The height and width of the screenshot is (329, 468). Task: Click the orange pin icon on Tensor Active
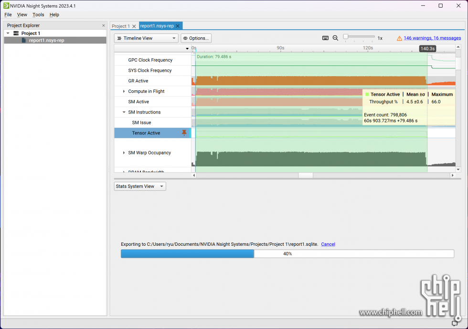tap(184, 132)
